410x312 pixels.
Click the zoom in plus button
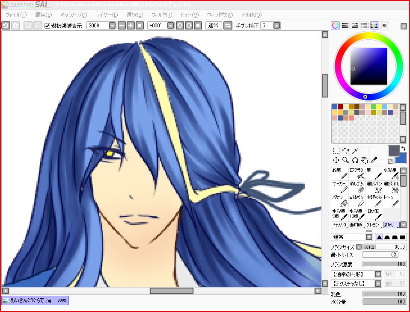(x=131, y=26)
